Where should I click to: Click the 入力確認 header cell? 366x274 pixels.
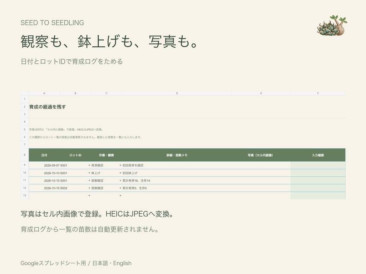tap(318, 155)
